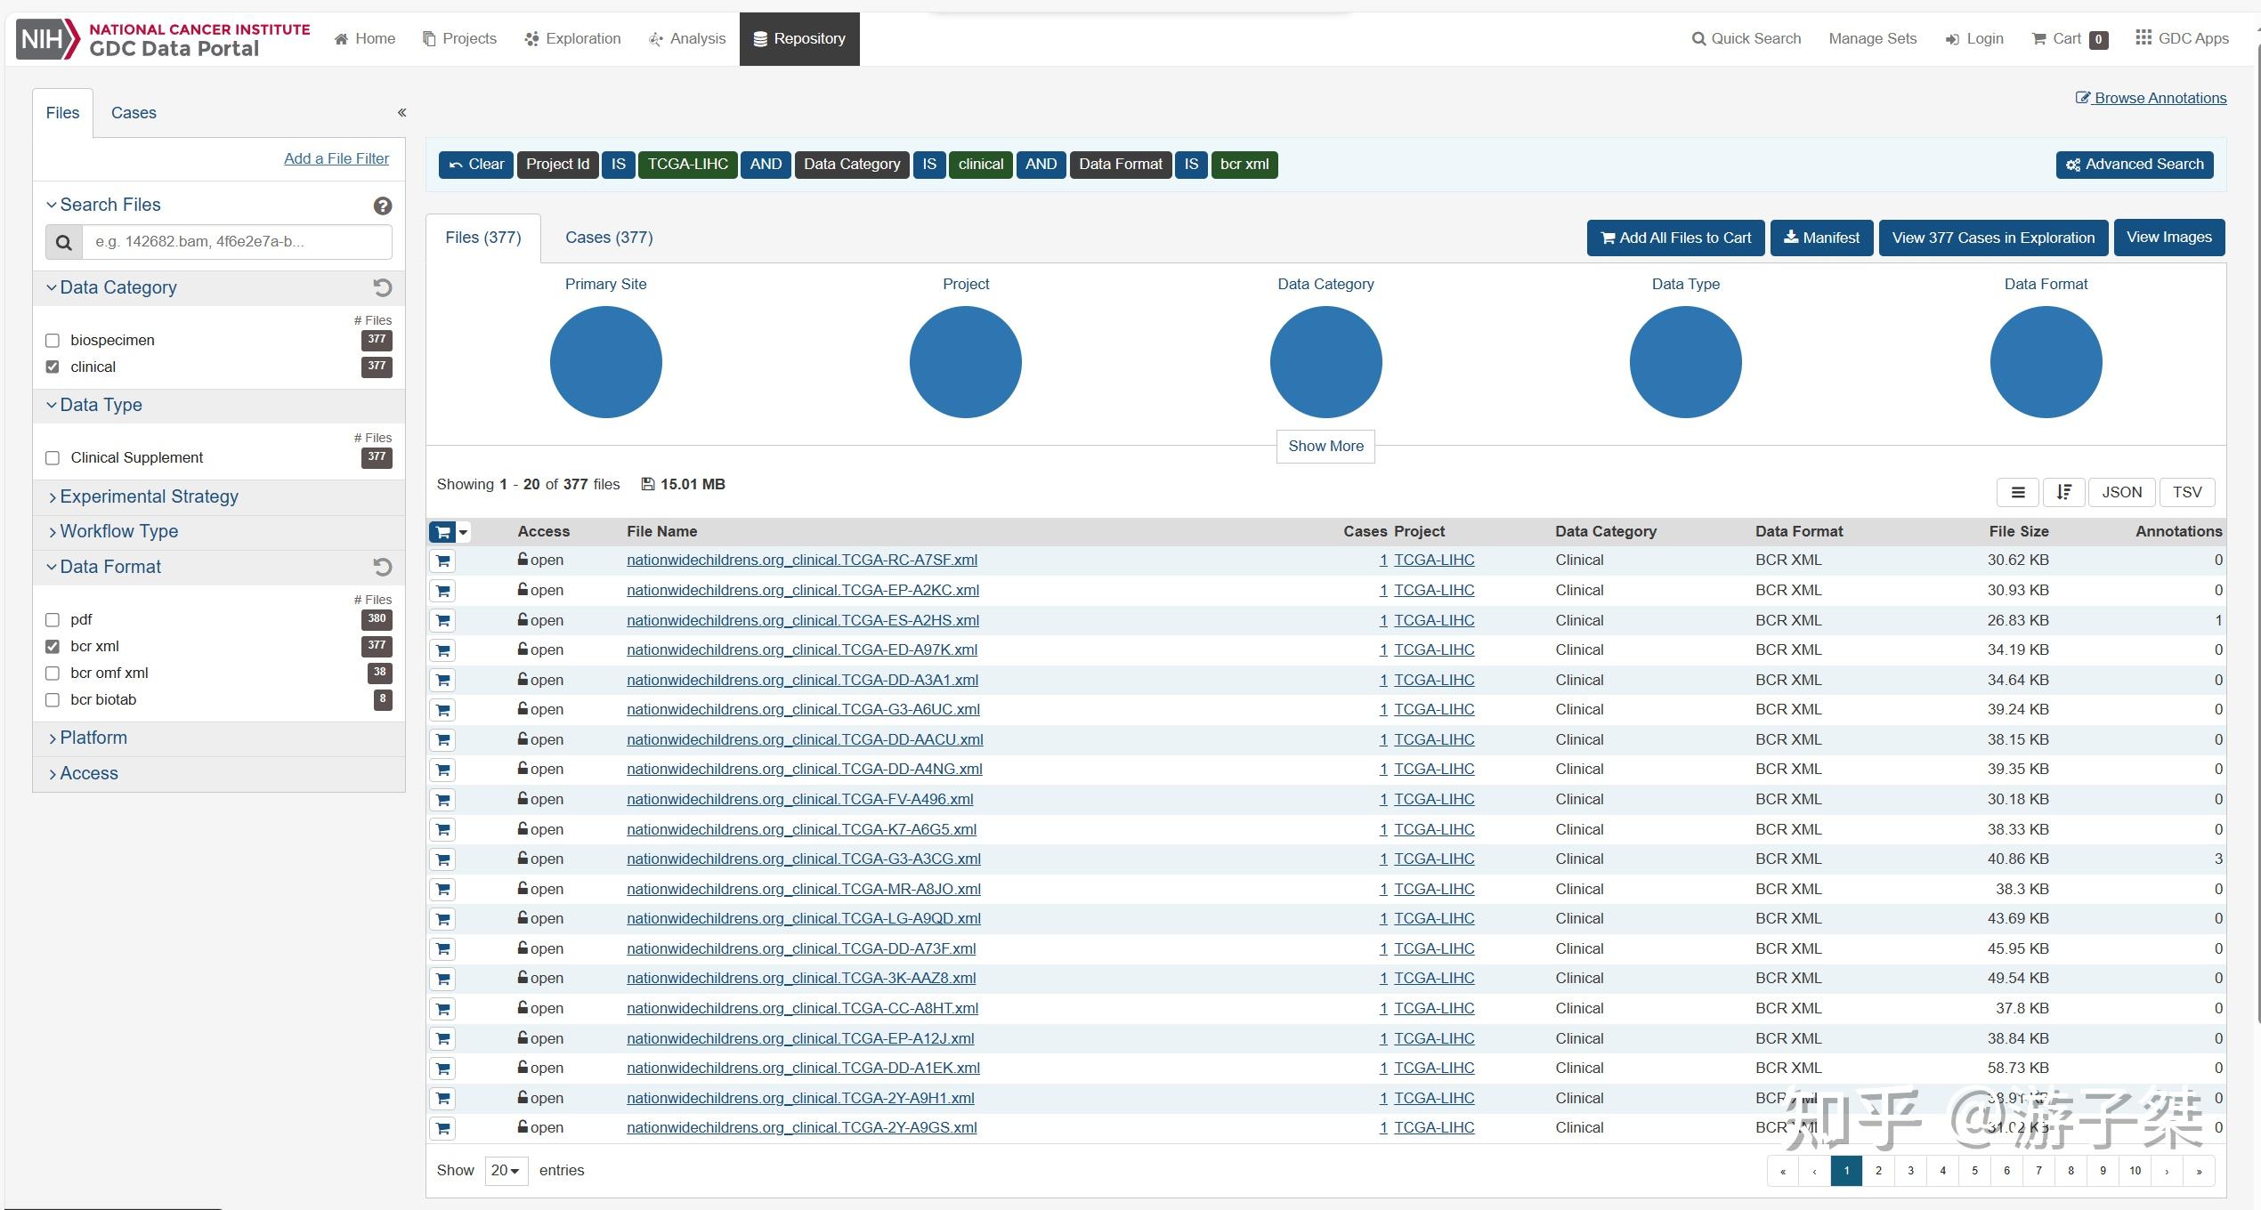Open the Exploration menu in top navigation
This screenshot has width=2261, height=1210.
point(573,38)
